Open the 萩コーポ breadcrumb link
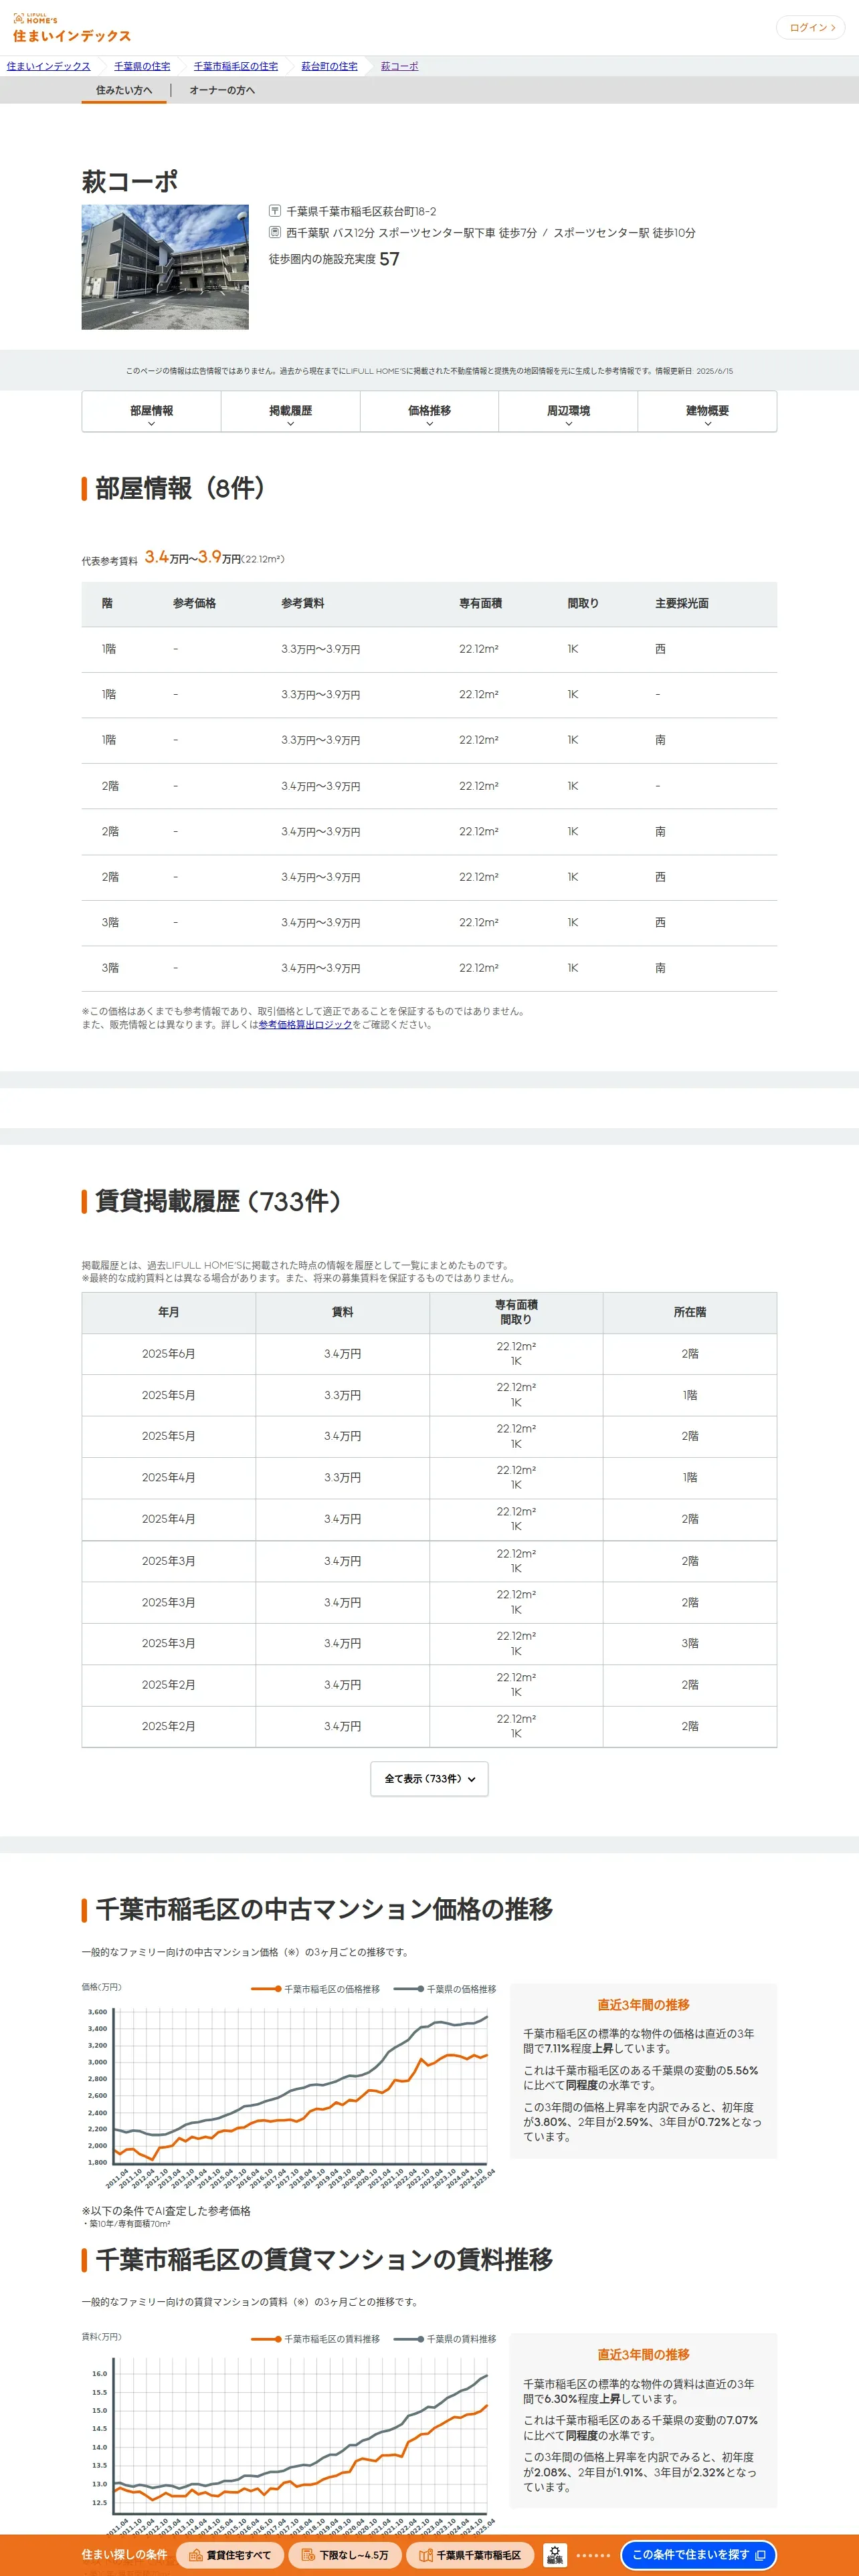This screenshot has height=2576, width=859. [x=400, y=66]
